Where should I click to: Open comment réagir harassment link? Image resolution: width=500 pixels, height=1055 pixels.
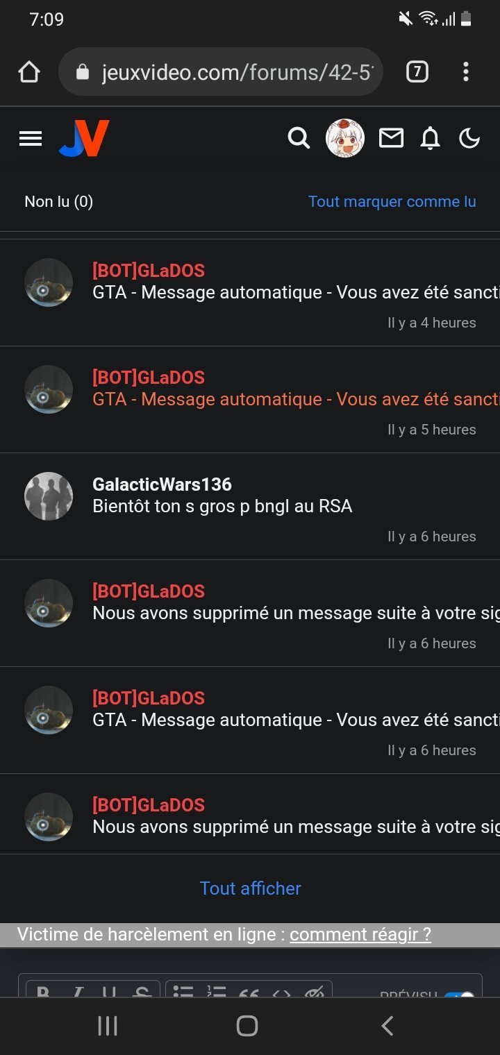coord(360,934)
